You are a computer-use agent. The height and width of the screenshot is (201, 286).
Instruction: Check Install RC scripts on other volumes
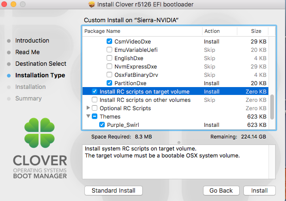[95, 100]
